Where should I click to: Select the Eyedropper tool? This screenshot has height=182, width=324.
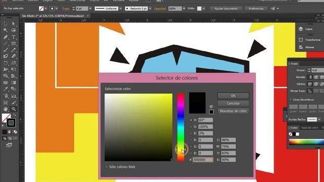[x=6, y=89]
